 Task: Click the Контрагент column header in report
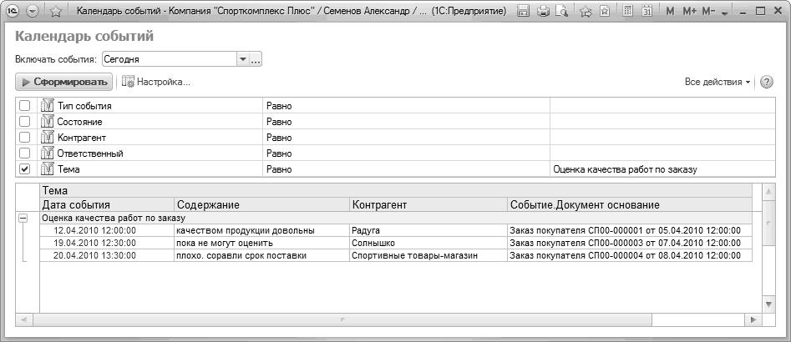click(x=428, y=205)
